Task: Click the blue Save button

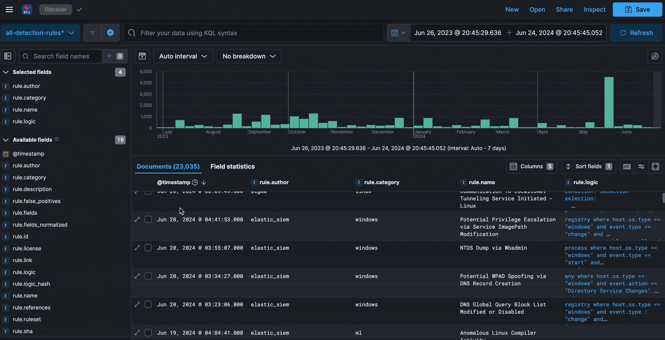Action: [637, 9]
